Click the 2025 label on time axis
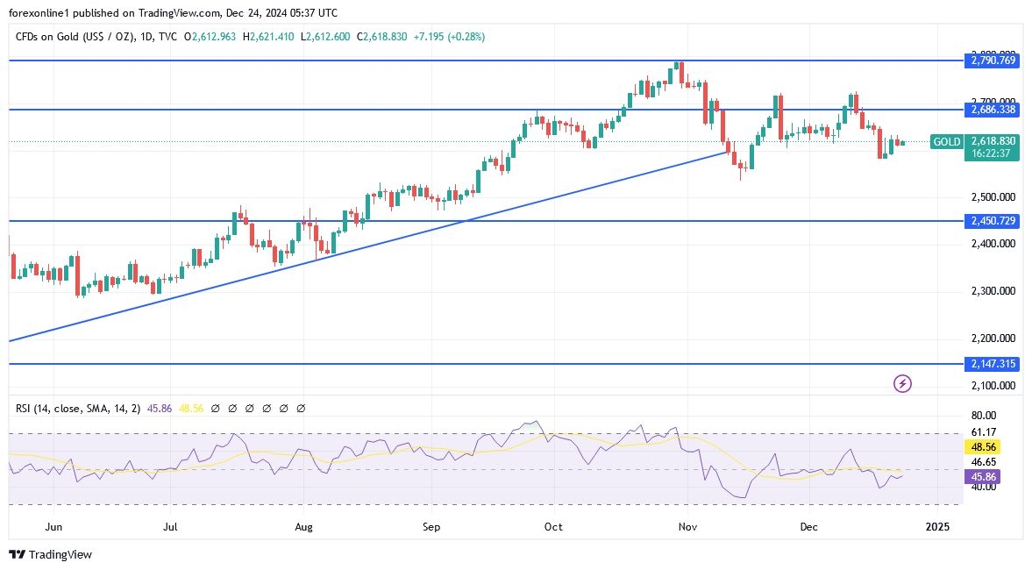1032x570 pixels. tap(937, 527)
